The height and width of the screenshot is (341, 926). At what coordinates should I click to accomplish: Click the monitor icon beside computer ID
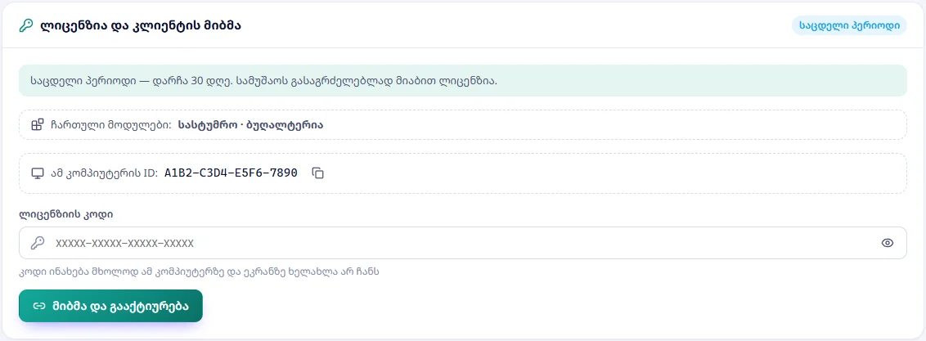(37, 173)
